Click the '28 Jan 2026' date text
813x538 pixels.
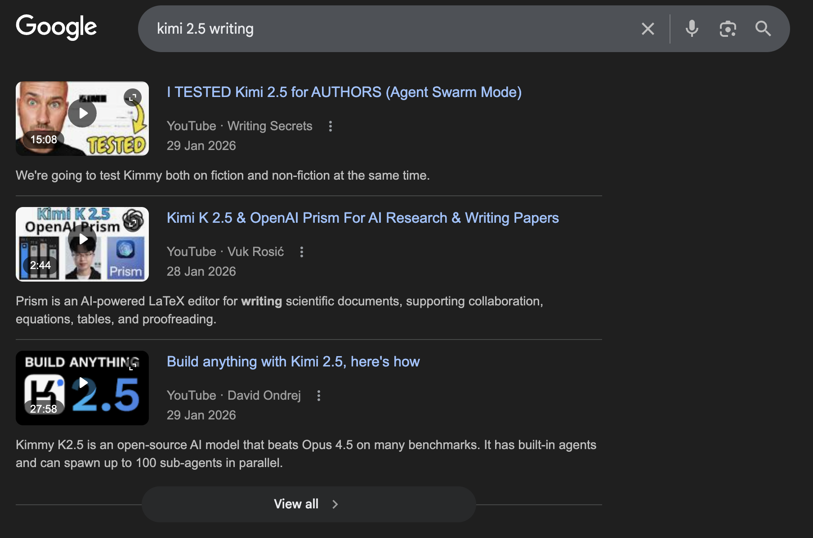[x=201, y=272]
